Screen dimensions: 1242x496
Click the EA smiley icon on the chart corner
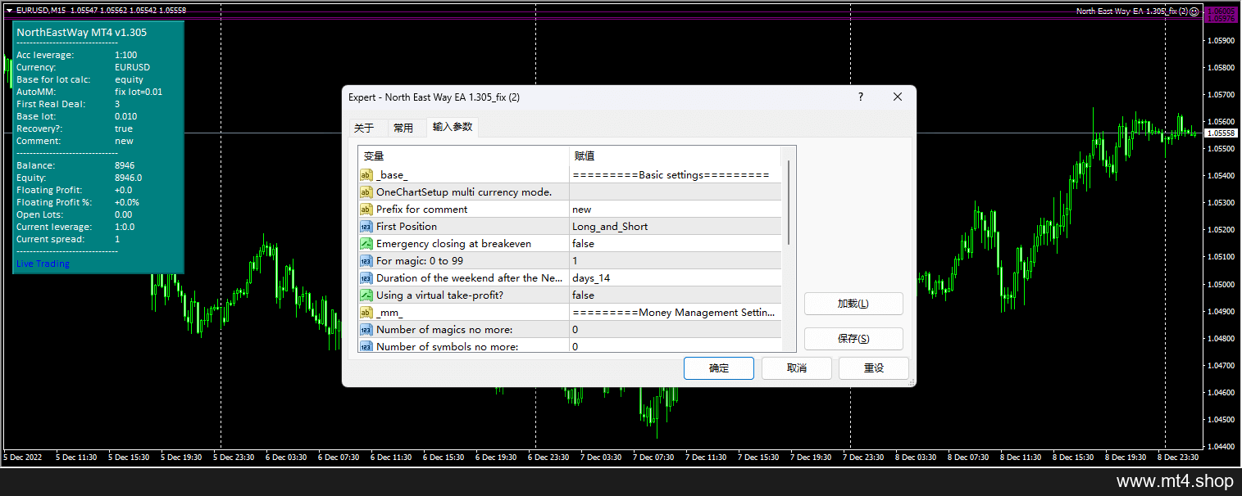(x=1194, y=11)
